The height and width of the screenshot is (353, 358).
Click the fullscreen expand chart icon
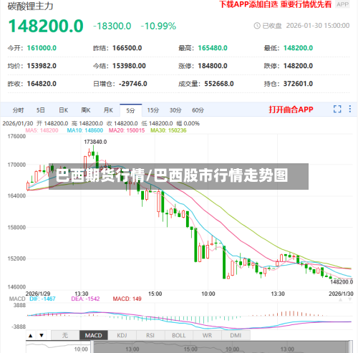click(x=337, y=109)
